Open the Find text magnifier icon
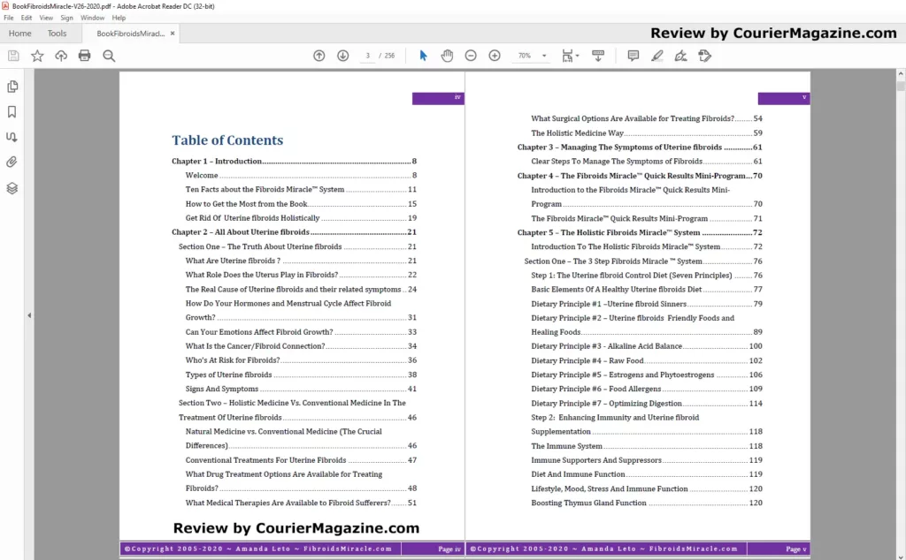The width and height of the screenshot is (906, 560). coord(109,56)
